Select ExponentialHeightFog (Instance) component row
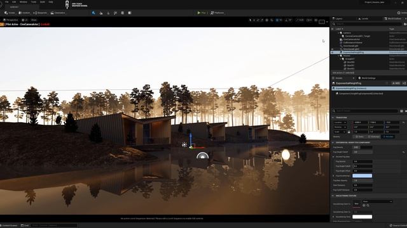 pyautogui.click(x=369, y=89)
